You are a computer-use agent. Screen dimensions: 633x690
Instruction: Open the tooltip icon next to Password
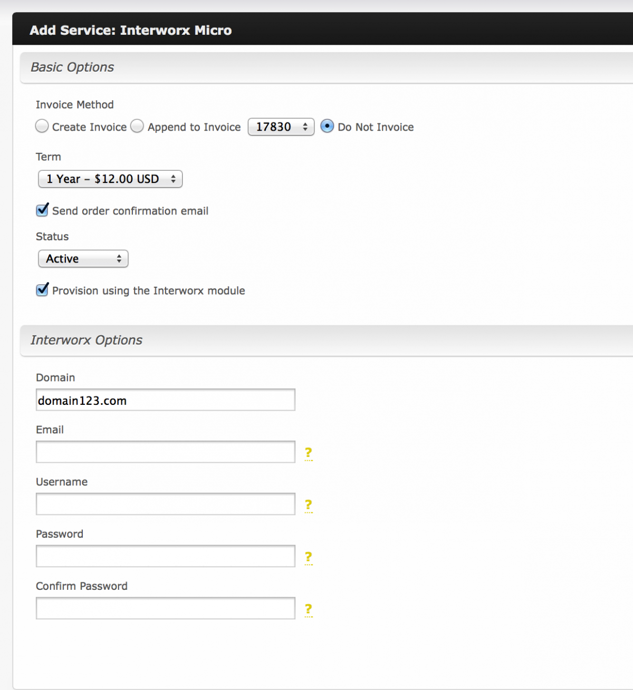309,558
